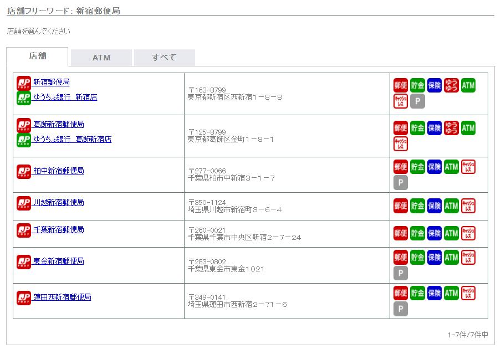Click the JP Post logo beside 川越新宿郵便局
The height and width of the screenshot is (349, 501).
coord(24,203)
